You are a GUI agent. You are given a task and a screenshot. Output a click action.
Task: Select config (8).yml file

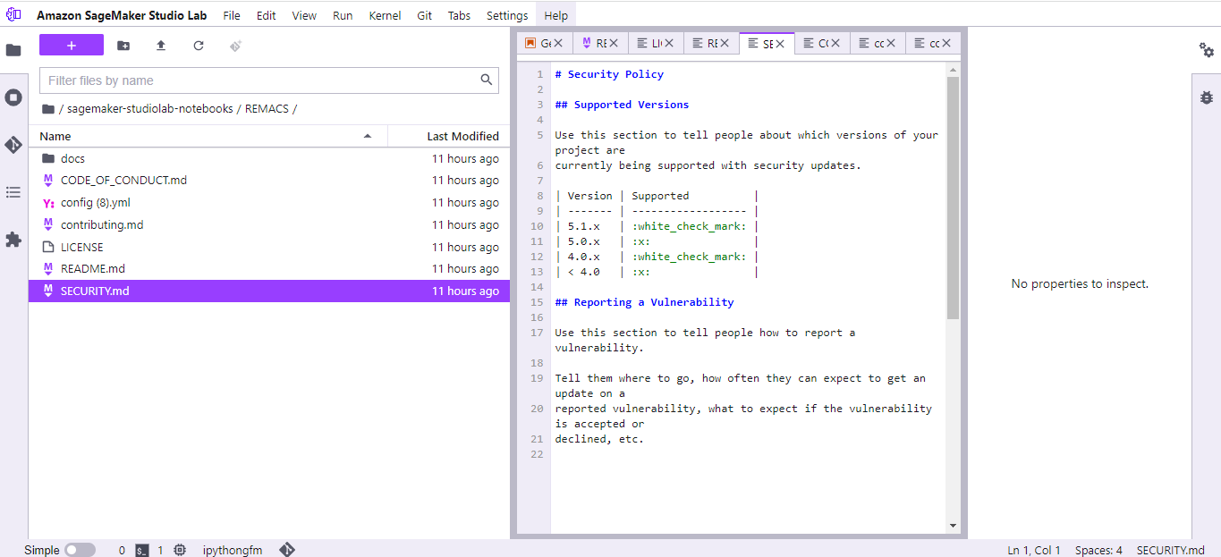tap(269, 203)
